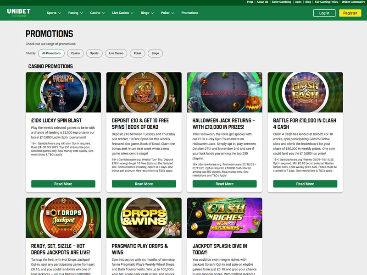Open the Hot Drops Jackpot banner

click(63, 218)
